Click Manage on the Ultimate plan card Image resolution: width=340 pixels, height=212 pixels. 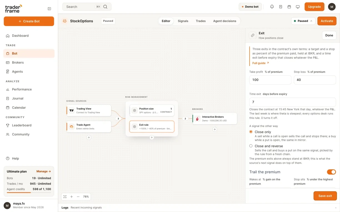44,172
